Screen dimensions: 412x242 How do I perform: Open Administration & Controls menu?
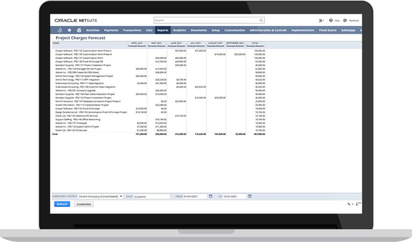[268, 30]
